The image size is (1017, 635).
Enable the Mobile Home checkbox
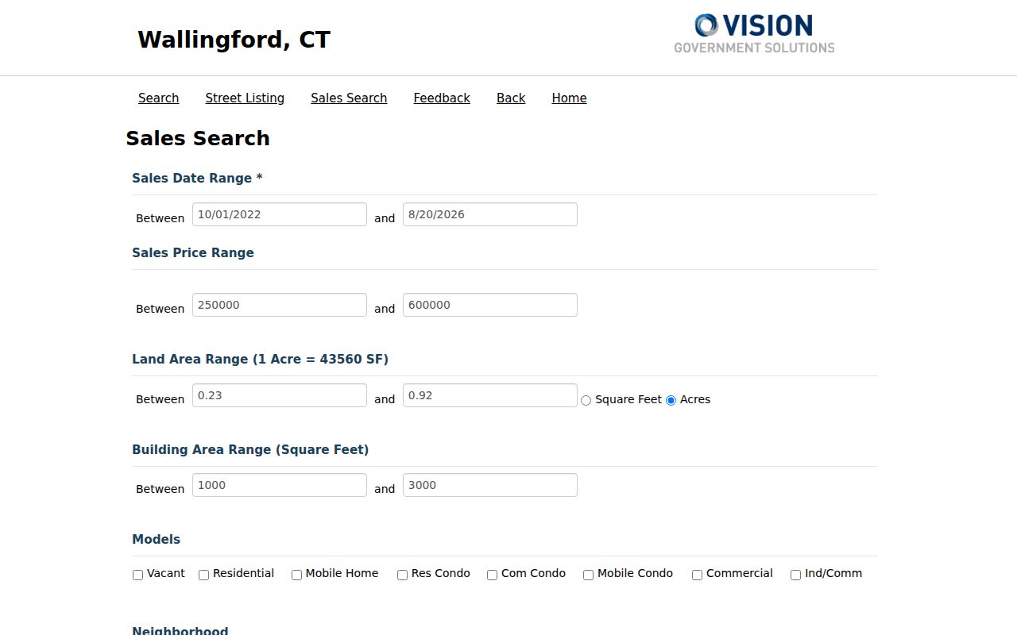point(297,575)
